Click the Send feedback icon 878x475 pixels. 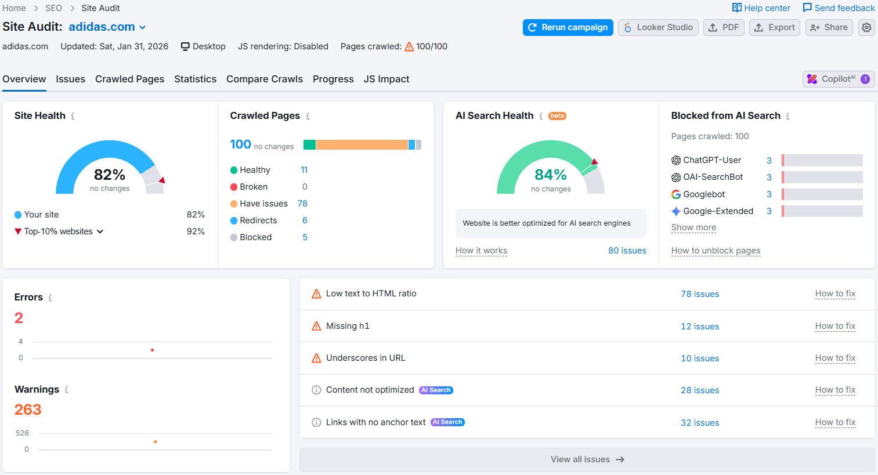coord(808,8)
